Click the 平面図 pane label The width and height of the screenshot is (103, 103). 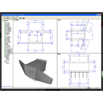[x=59, y=20]
